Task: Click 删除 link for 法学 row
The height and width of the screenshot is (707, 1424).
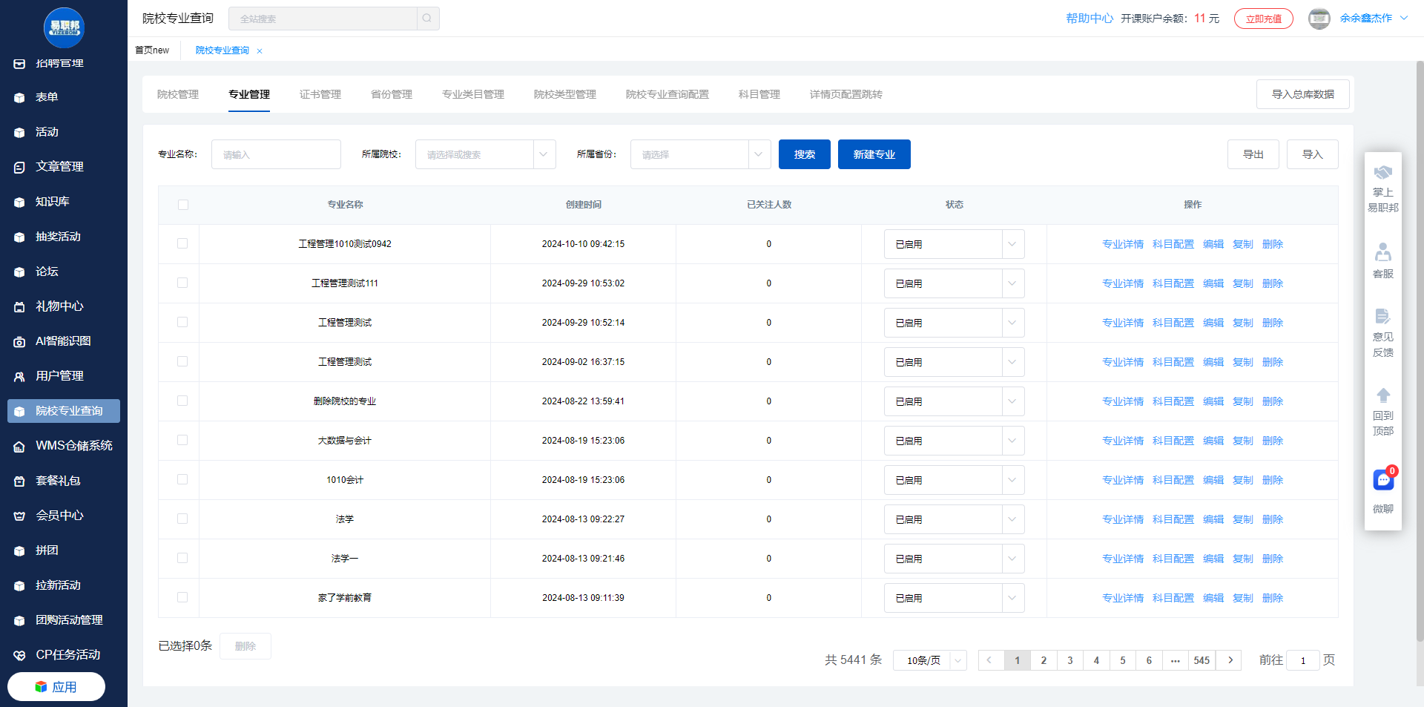Action: (x=1272, y=519)
